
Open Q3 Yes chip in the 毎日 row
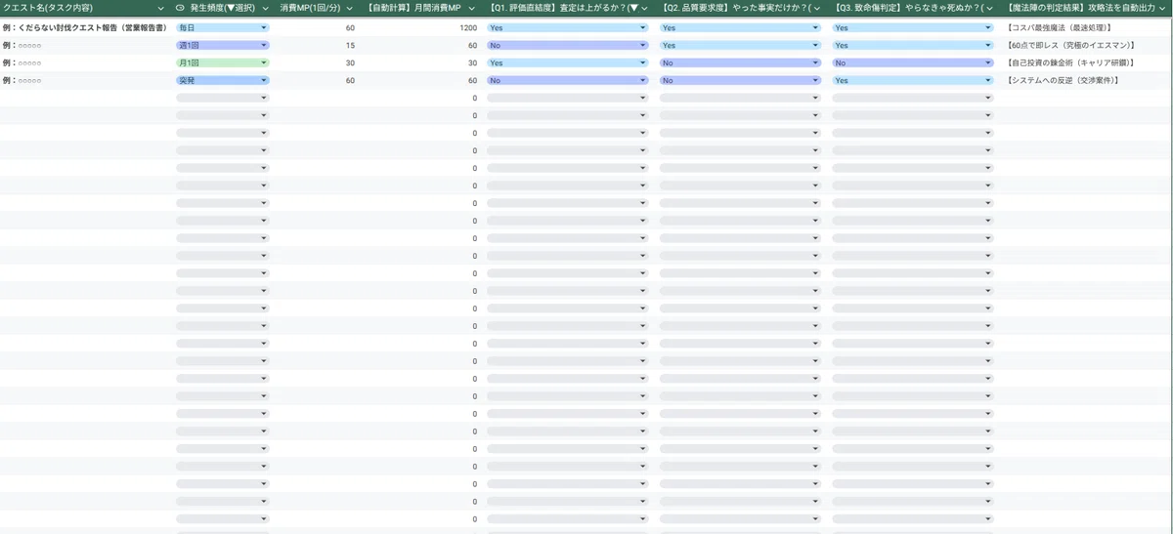[913, 27]
